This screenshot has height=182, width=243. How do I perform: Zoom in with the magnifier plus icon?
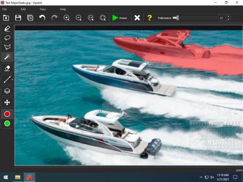[x=66, y=18]
